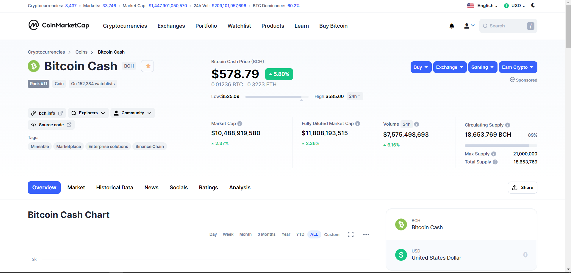Image resolution: width=571 pixels, height=273 pixels.
Task: Select the Overview tab
Action: 44,188
